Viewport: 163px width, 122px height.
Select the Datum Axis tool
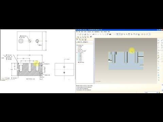pyautogui.click(x=158, y=45)
